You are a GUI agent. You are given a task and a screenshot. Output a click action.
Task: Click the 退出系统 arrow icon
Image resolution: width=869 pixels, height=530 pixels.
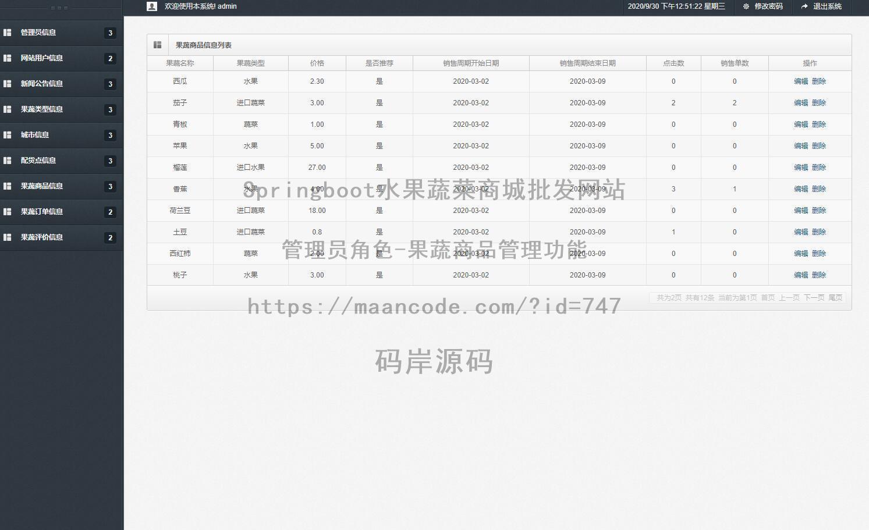804,6
